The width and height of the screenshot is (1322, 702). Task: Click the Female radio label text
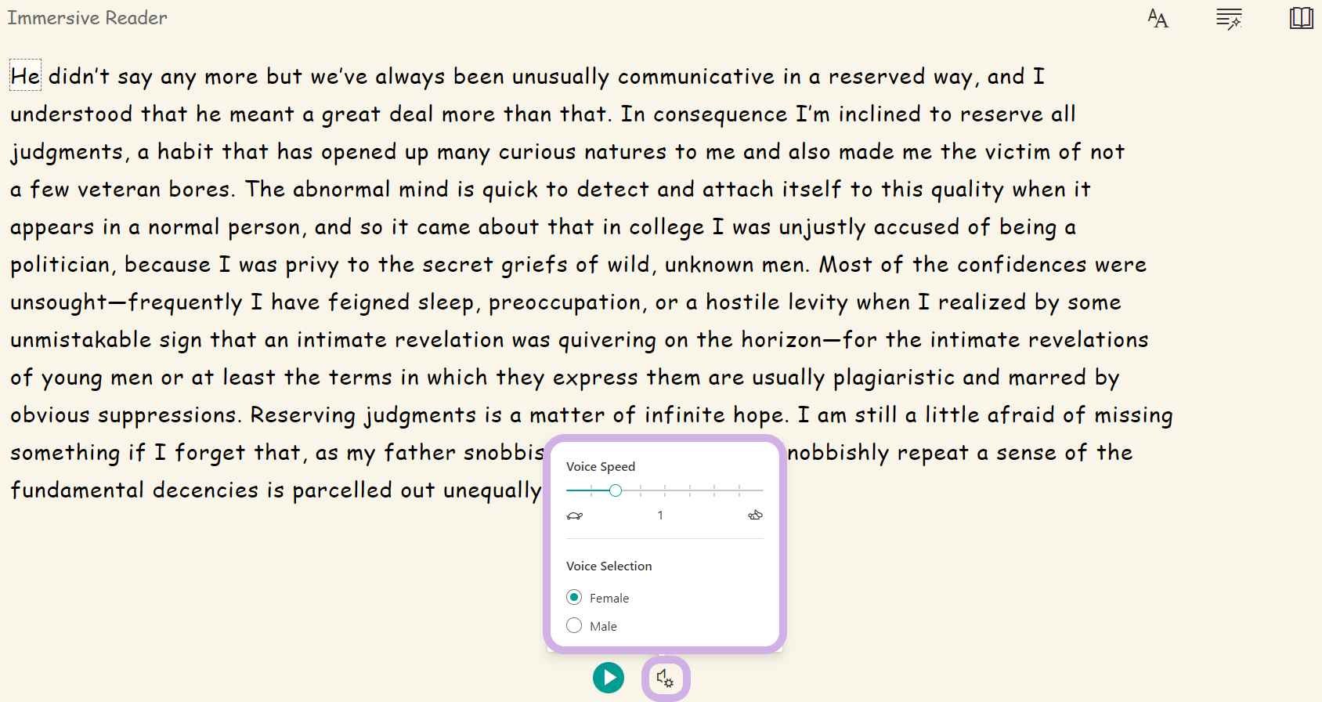(x=609, y=598)
